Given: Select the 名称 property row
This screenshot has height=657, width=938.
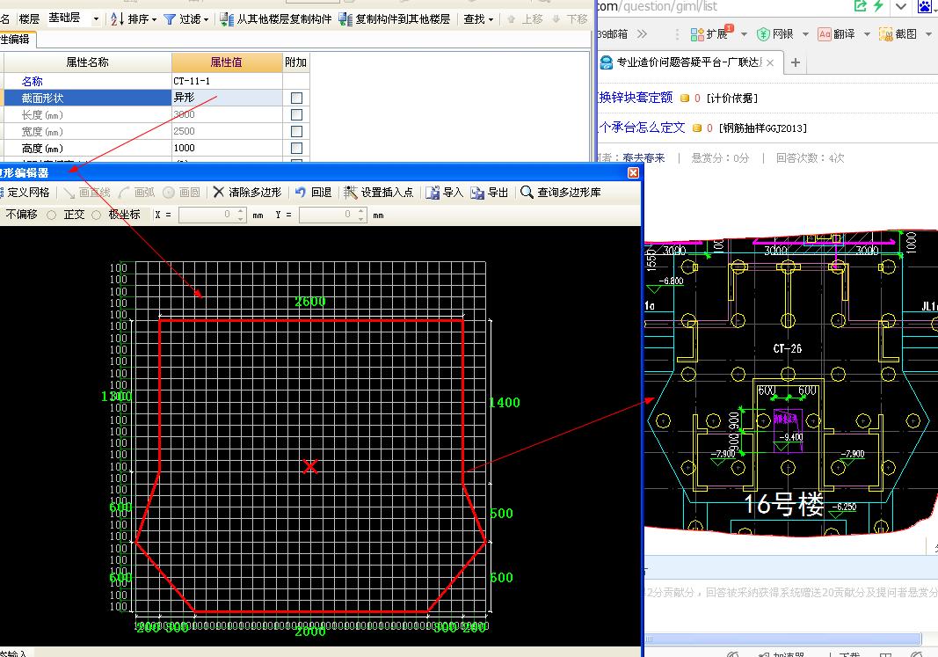Looking at the screenshot, I should click(87, 81).
